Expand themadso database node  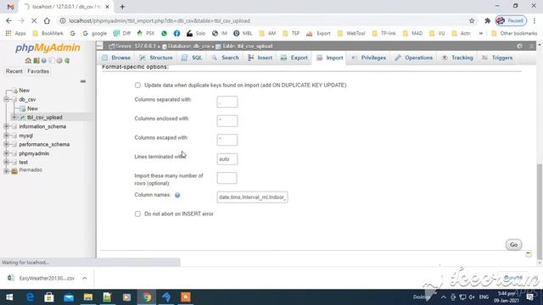pos(6,170)
